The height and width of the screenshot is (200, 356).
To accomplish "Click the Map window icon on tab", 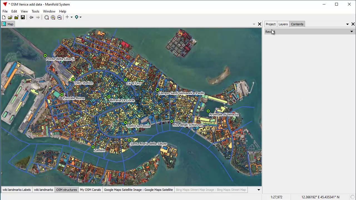I will (x=4, y=24).
